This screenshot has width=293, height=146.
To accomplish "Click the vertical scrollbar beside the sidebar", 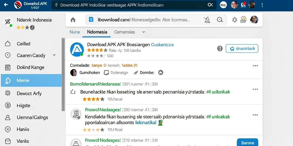I will 63,74.
